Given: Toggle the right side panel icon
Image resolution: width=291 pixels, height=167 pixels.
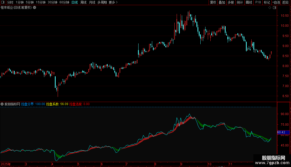Looking at the screenshot, I should click(275, 8).
